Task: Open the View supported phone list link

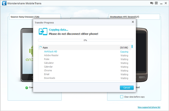Action: (x=149, y=107)
